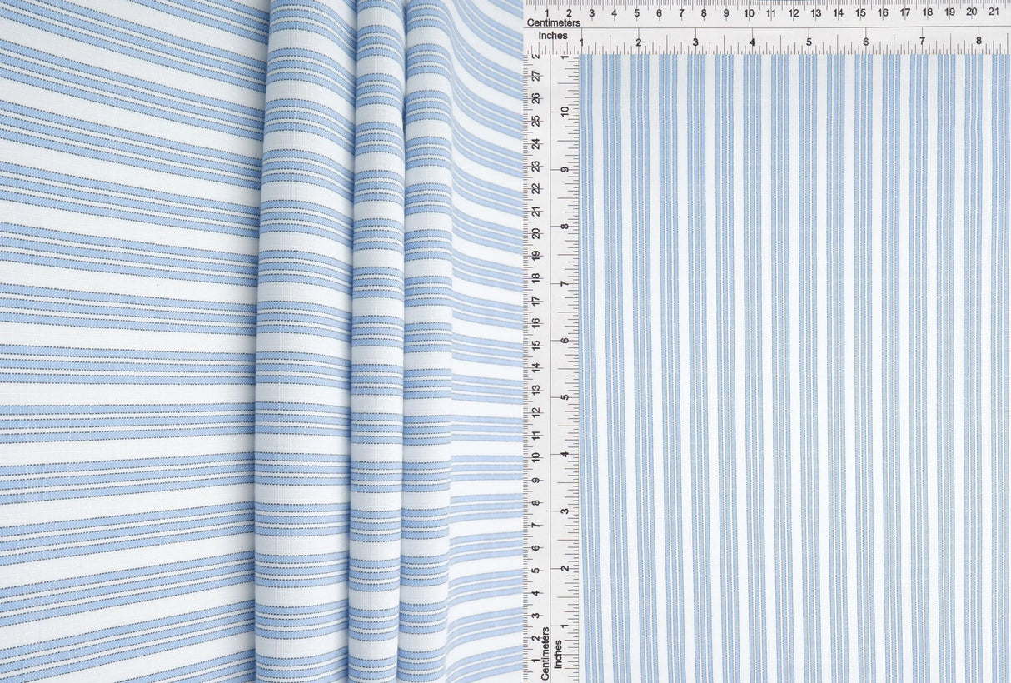The height and width of the screenshot is (683, 1011).
Task: Click the 20 cm mark on the vertical ruler
Action: 536,232
